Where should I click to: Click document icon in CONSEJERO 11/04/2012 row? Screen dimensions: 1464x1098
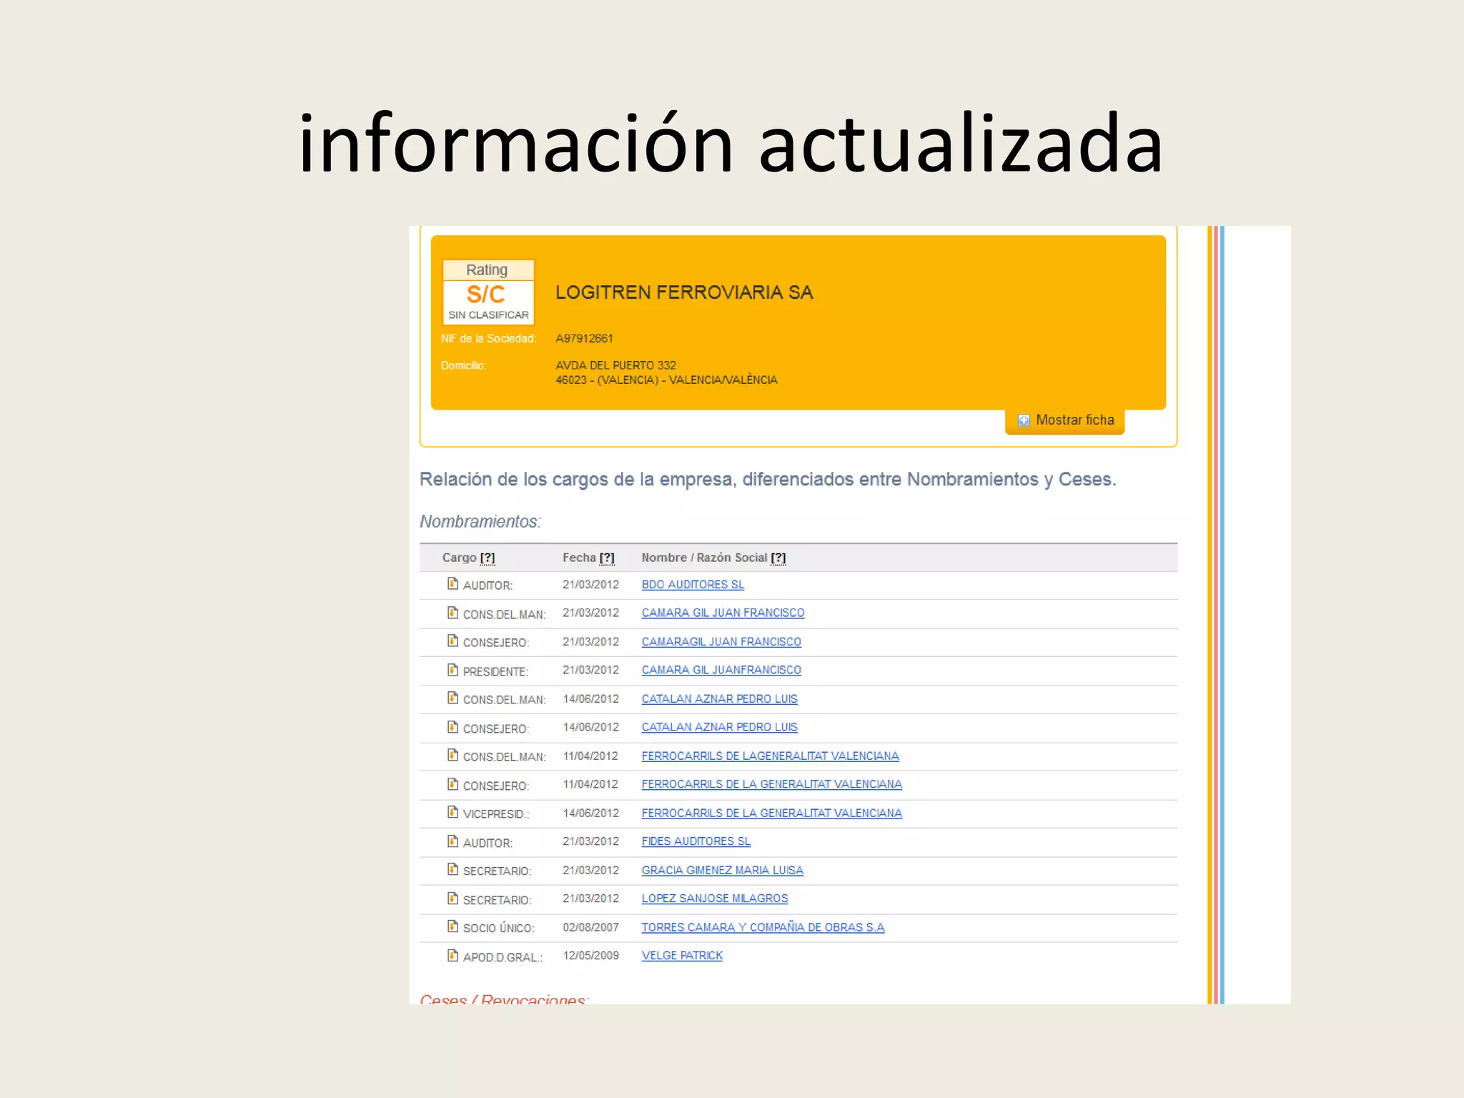pyautogui.click(x=452, y=784)
